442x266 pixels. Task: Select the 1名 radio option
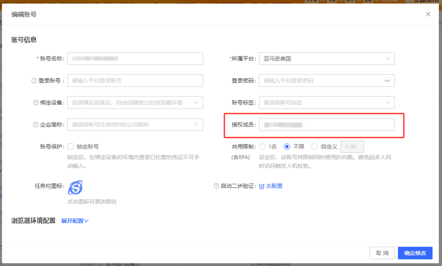pos(262,147)
